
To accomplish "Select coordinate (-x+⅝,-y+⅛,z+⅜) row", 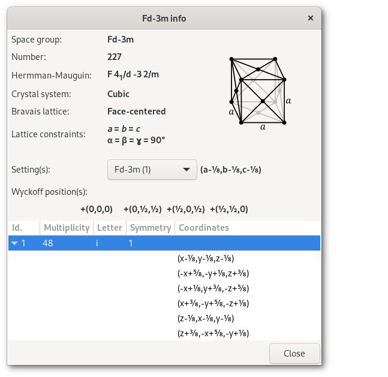I will coord(213,273).
